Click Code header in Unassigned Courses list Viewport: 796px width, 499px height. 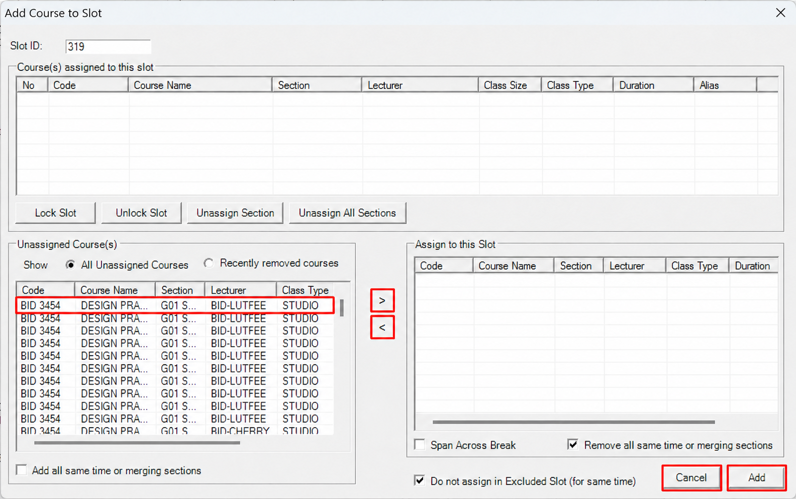click(x=46, y=290)
